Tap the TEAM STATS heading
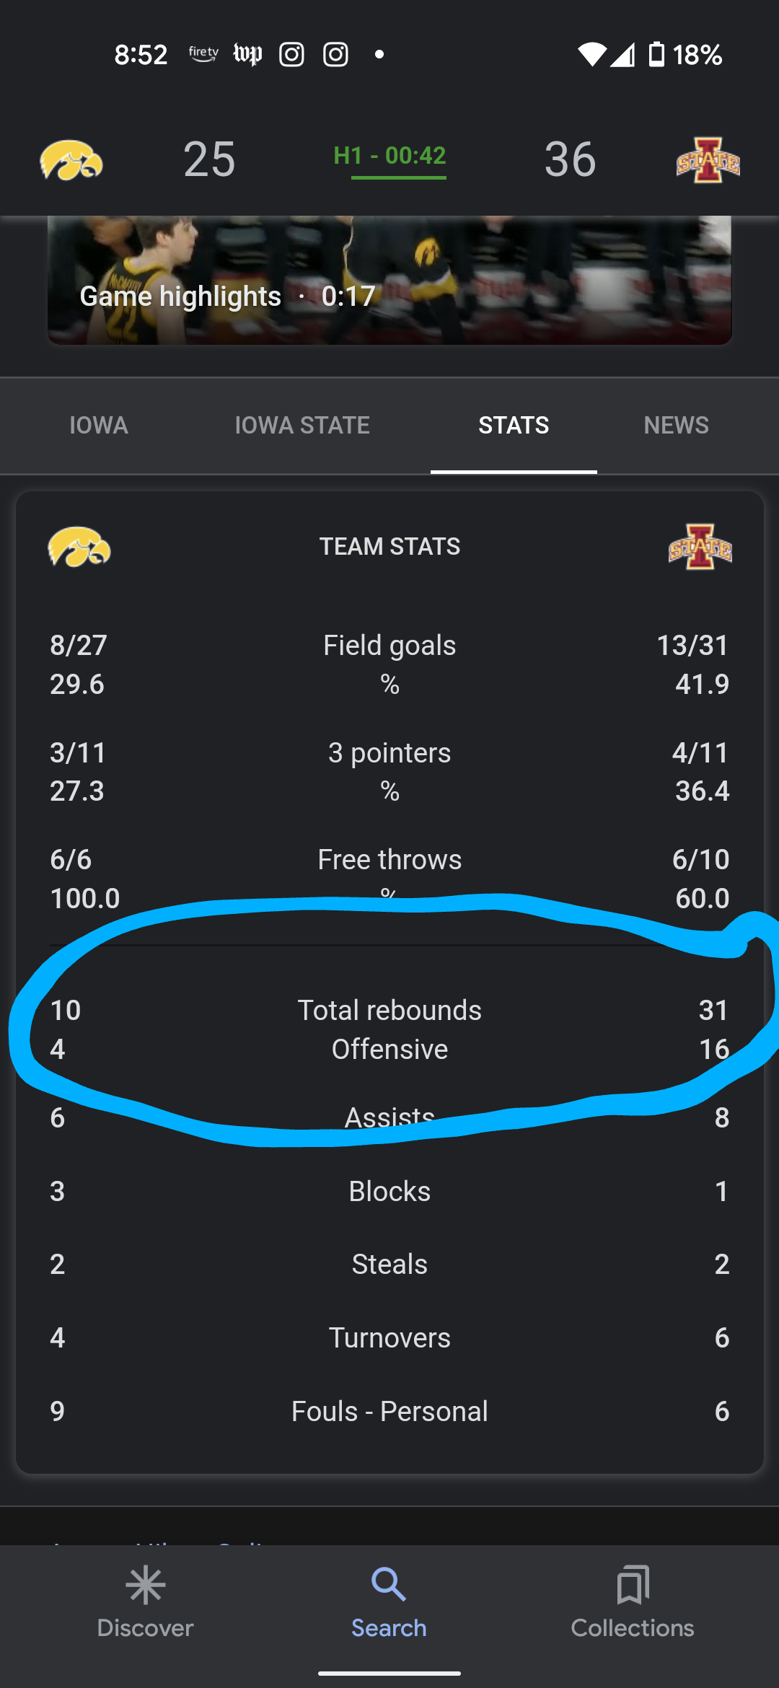The width and height of the screenshot is (779, 1688). [x=389, y=547]
